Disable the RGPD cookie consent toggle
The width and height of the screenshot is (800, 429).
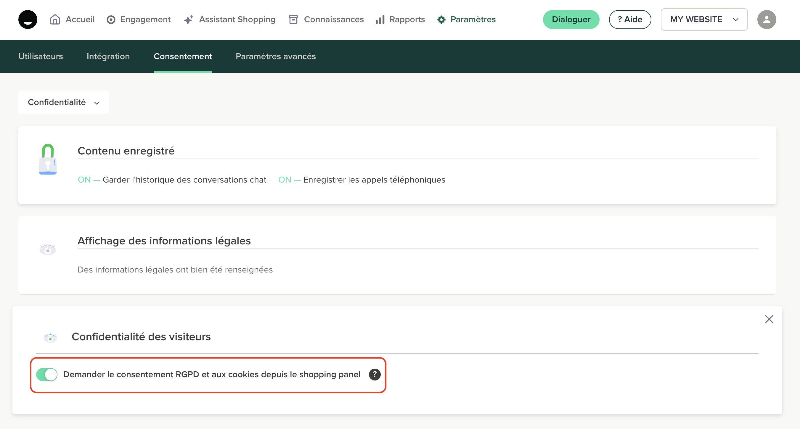tap(47, 374)
